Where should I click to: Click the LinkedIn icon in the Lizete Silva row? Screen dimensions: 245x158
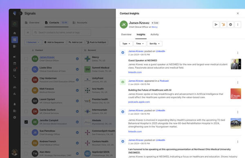tap(77, 69)
